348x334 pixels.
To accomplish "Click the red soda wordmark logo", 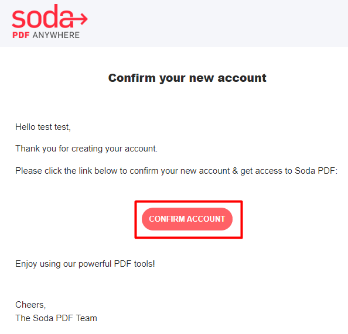I will point(50,16).
